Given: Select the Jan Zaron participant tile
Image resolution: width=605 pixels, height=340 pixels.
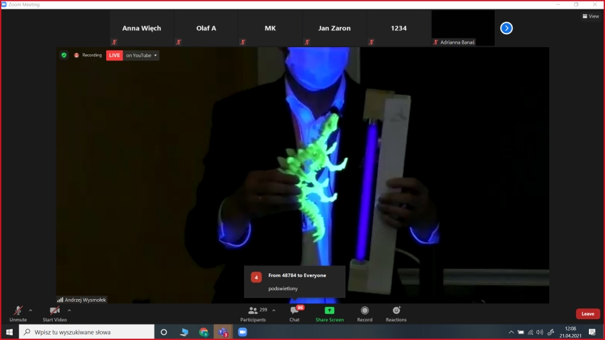Looking at the screenshot, I should pos(334,28).
